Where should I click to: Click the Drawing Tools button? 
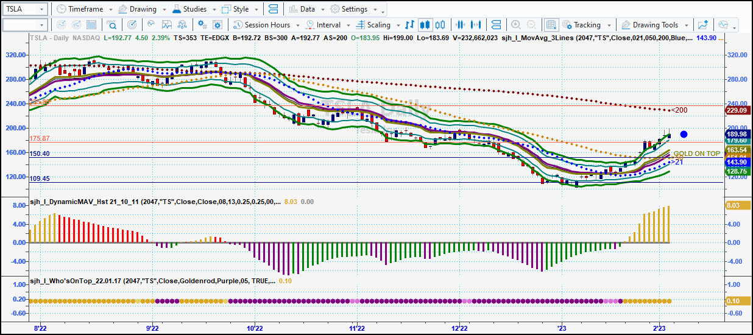point(649,25)
